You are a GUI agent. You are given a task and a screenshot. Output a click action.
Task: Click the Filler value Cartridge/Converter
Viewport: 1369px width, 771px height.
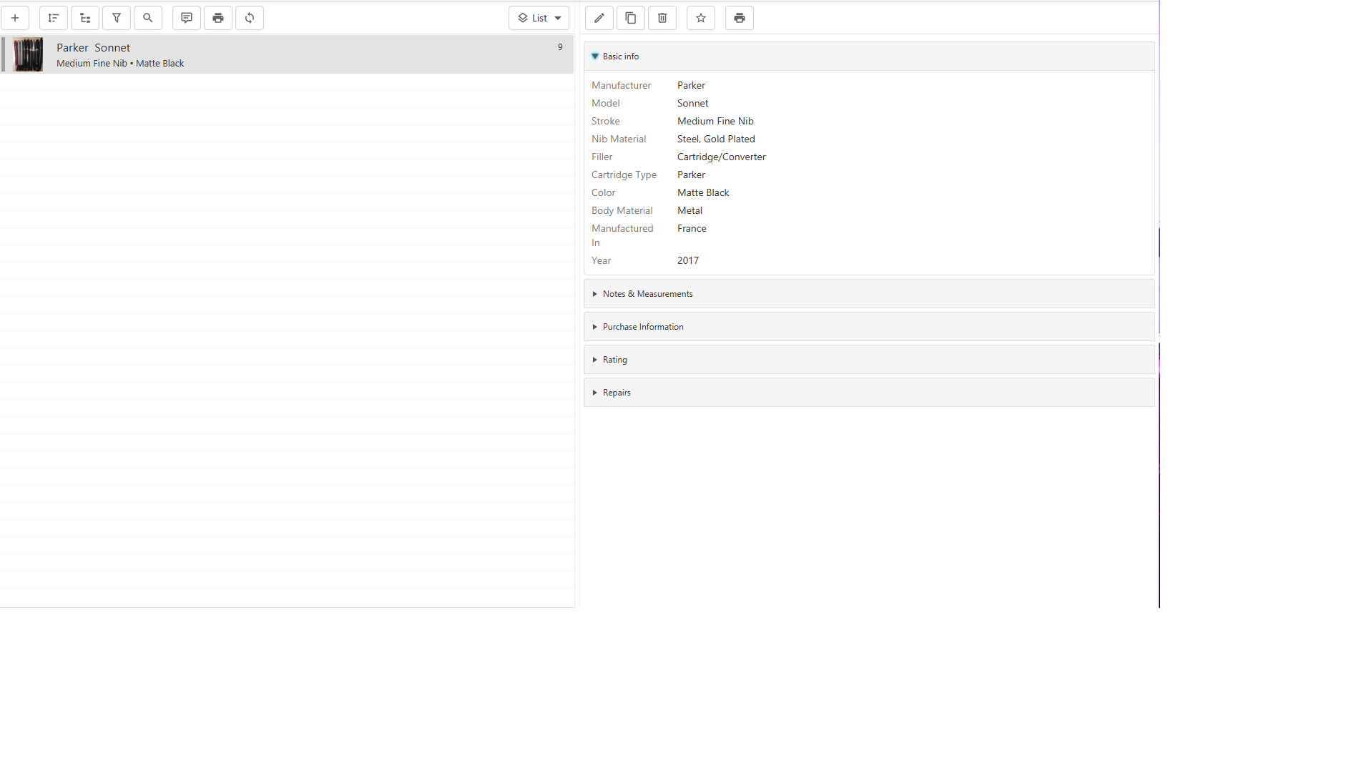721,157
